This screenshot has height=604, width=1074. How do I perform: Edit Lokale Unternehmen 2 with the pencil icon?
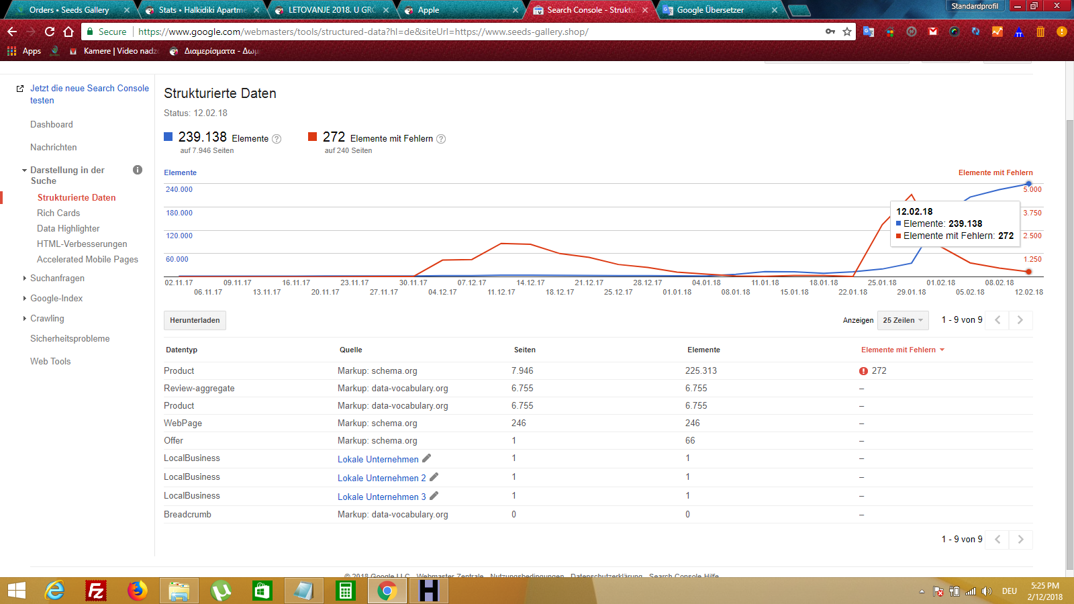(434, 477)
